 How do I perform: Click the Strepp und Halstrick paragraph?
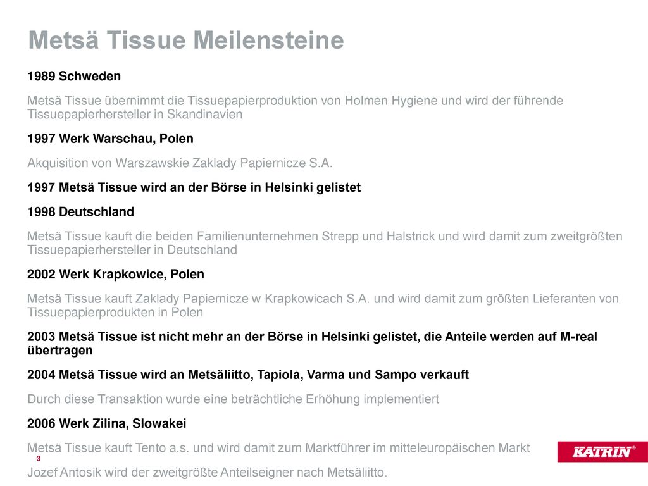(x=325, y=243)
